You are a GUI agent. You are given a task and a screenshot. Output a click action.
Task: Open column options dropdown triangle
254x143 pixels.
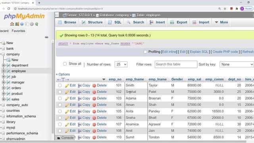(104, 79)
